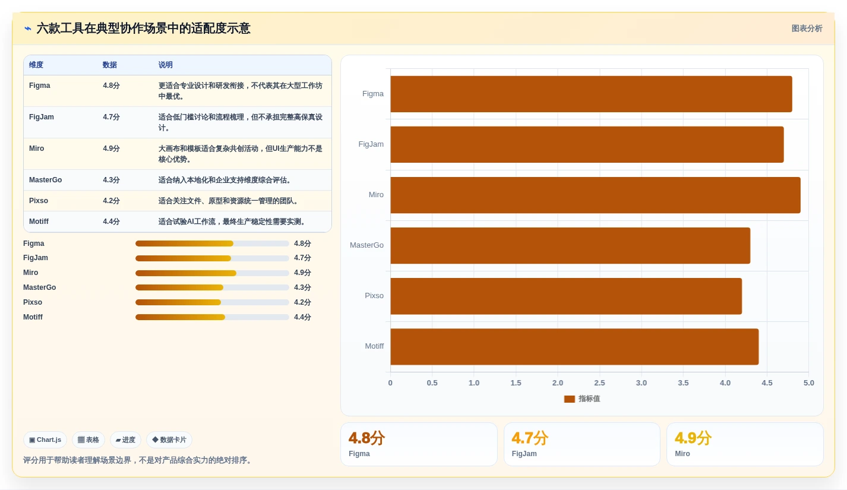Click the 5.0 x-axis tick label
Screen dimensions: 847x490
click(x=809, y=383)
